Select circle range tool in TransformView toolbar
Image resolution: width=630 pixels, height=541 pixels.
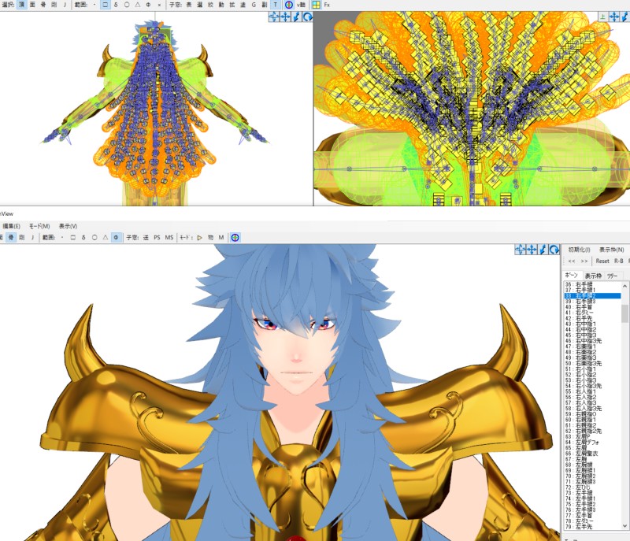(94, 237)
